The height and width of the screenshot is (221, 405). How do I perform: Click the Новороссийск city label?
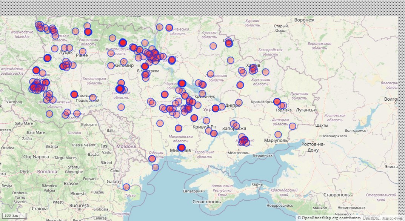pos(280,206)
